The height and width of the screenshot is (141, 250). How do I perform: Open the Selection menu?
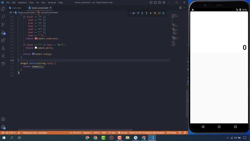click(22, 3)
